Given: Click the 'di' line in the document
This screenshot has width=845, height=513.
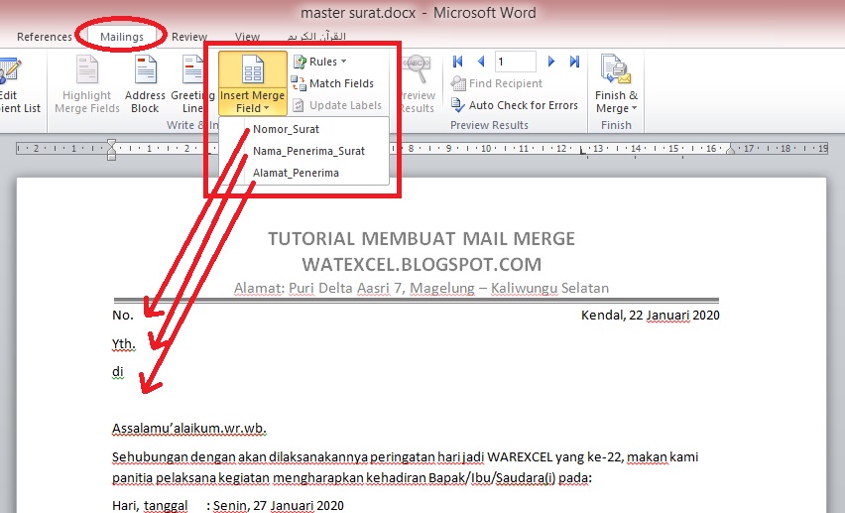Looking at the screenshot, I should [117, 372].
